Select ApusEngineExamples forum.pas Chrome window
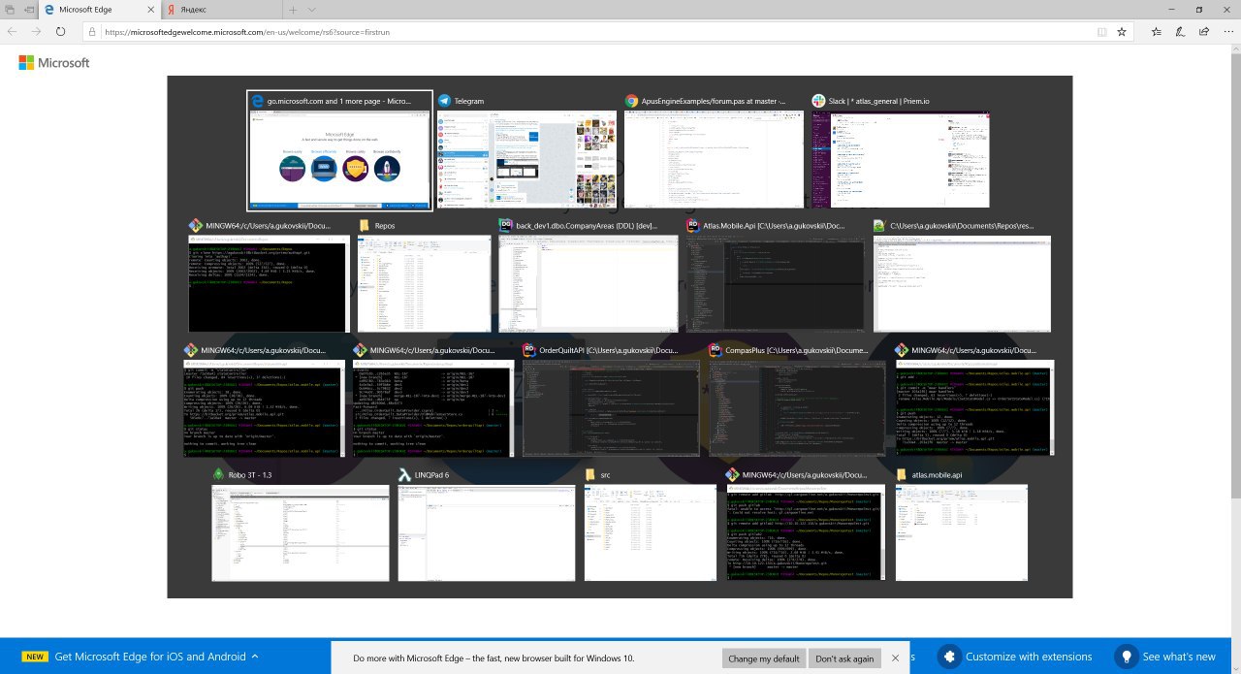The width and height of the screenshot is (1241, 674). click(x=714, y=151)
